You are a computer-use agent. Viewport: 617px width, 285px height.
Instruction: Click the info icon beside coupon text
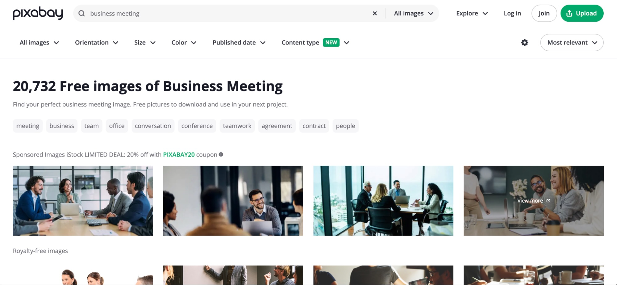point(221,154)
